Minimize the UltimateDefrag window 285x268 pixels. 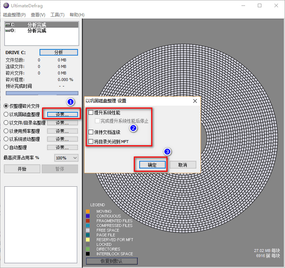(243, 6)
